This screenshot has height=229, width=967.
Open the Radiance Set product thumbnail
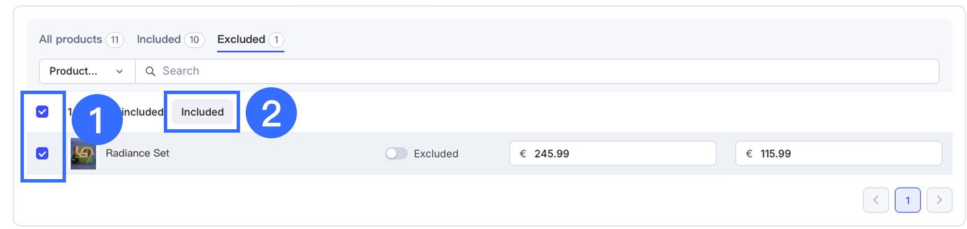click(83, 154)
